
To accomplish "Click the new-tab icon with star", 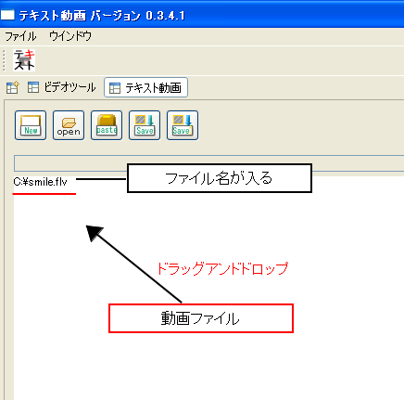I will (x=13, y=87).
